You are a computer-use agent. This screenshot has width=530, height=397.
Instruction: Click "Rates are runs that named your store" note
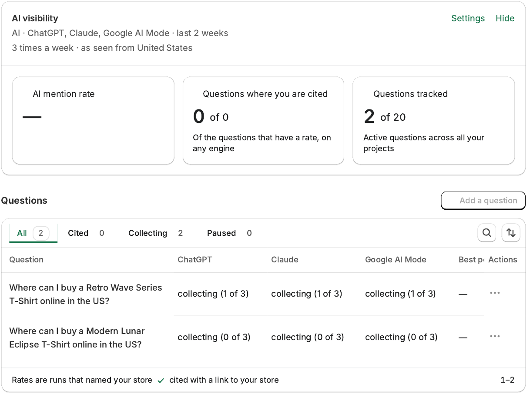82,380
